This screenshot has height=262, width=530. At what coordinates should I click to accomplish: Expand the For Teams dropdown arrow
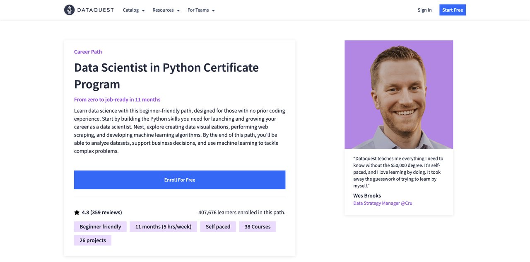(213, 10)
